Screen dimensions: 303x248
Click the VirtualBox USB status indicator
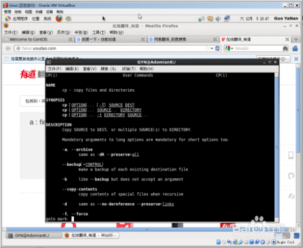240,242
